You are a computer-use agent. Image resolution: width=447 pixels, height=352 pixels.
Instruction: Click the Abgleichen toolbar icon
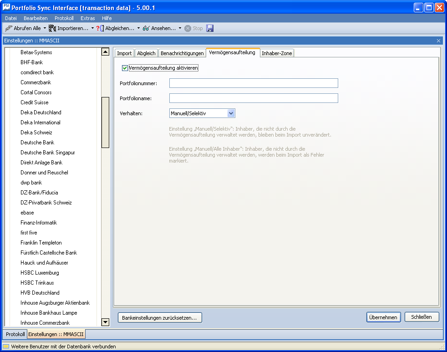[100, 28]
